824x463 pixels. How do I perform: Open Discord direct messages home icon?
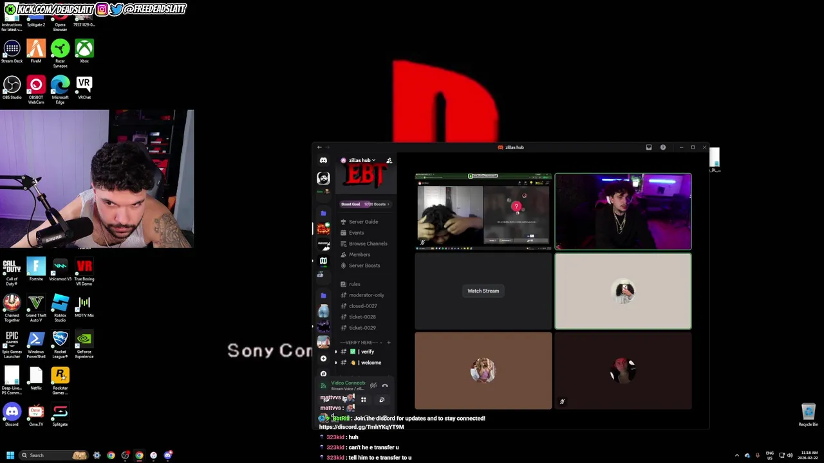point(323,160)
